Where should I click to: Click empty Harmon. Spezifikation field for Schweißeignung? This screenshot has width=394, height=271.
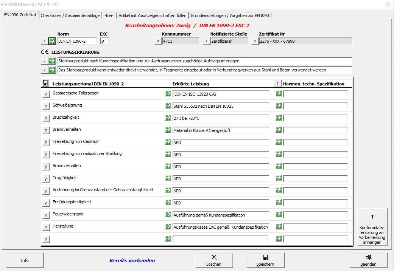(x=316, y=106)
